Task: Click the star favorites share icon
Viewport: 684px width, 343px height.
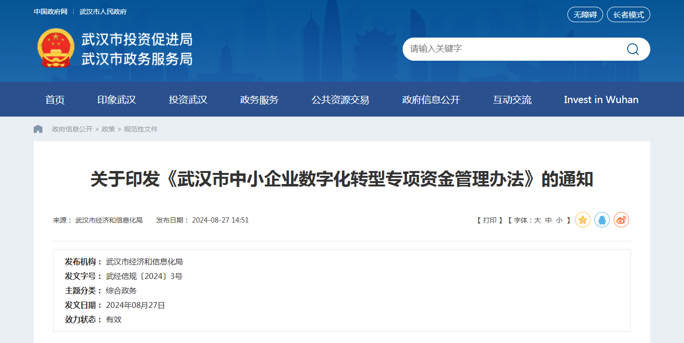Action: click(583, 220)
